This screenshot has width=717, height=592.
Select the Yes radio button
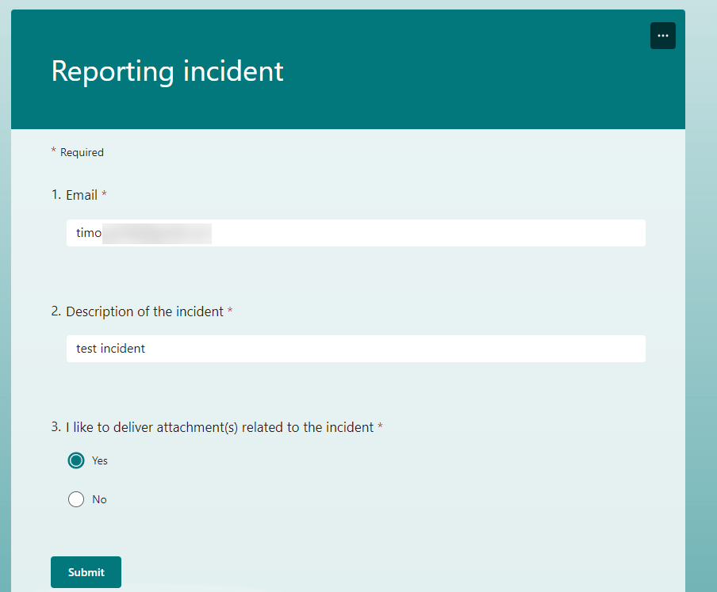tap(76, 460)
